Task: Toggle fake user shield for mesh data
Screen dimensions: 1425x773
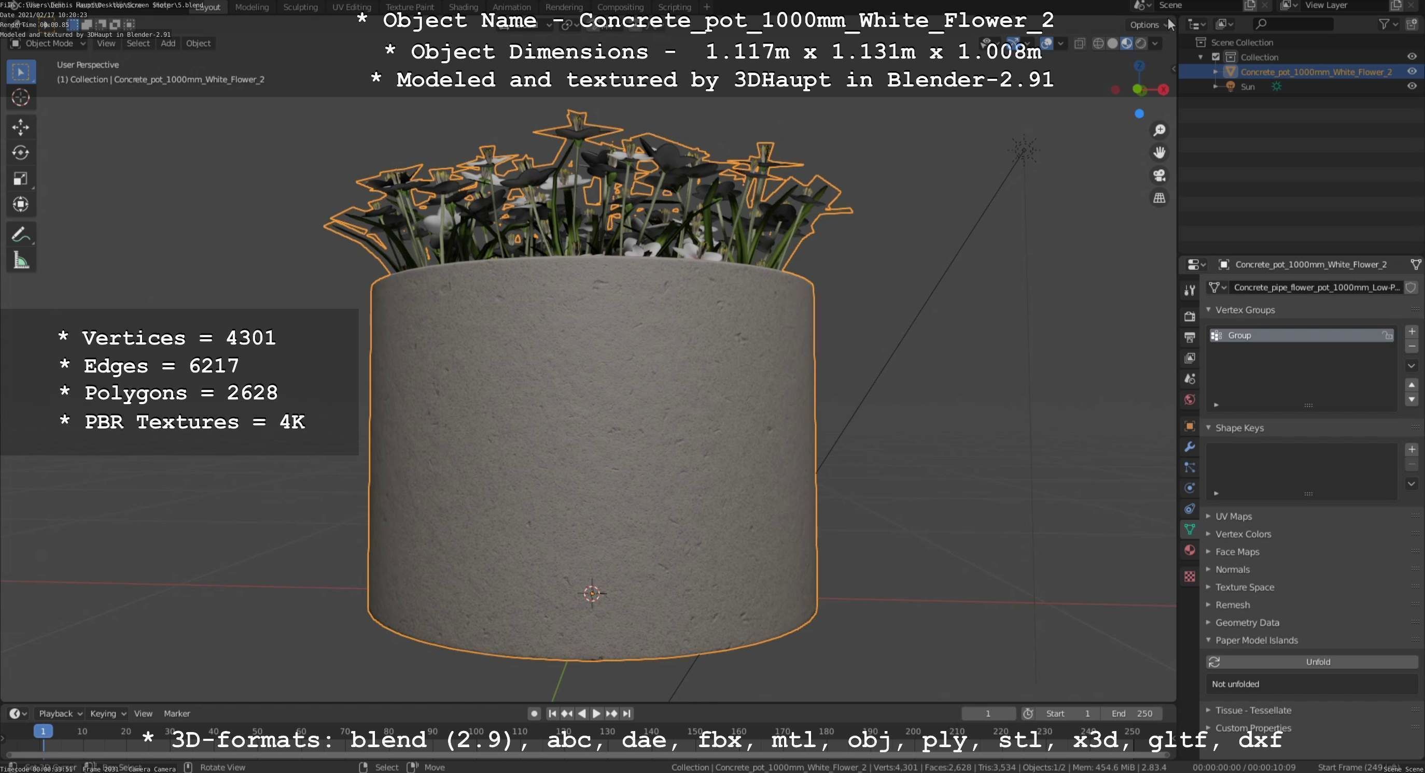Action: pos(1410,288)
